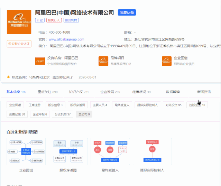221x186 pixels.
Task: Select the 工商注册 sub-section button
Action: coord(35,105)
